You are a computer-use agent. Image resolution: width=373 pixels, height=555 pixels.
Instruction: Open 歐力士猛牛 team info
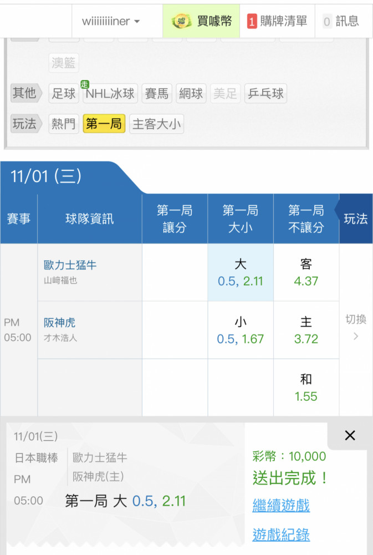click(70, 265)
